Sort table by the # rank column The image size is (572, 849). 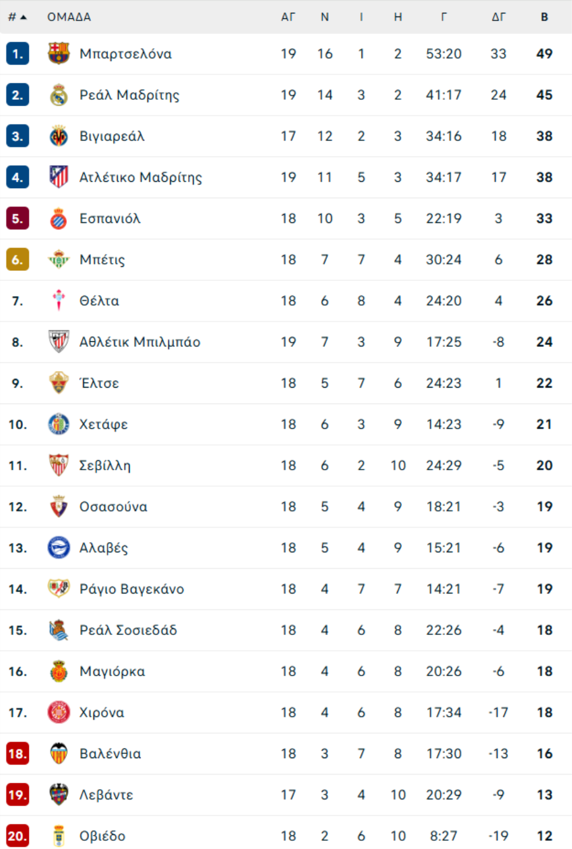pyautogui.click(x=17, y=17)
